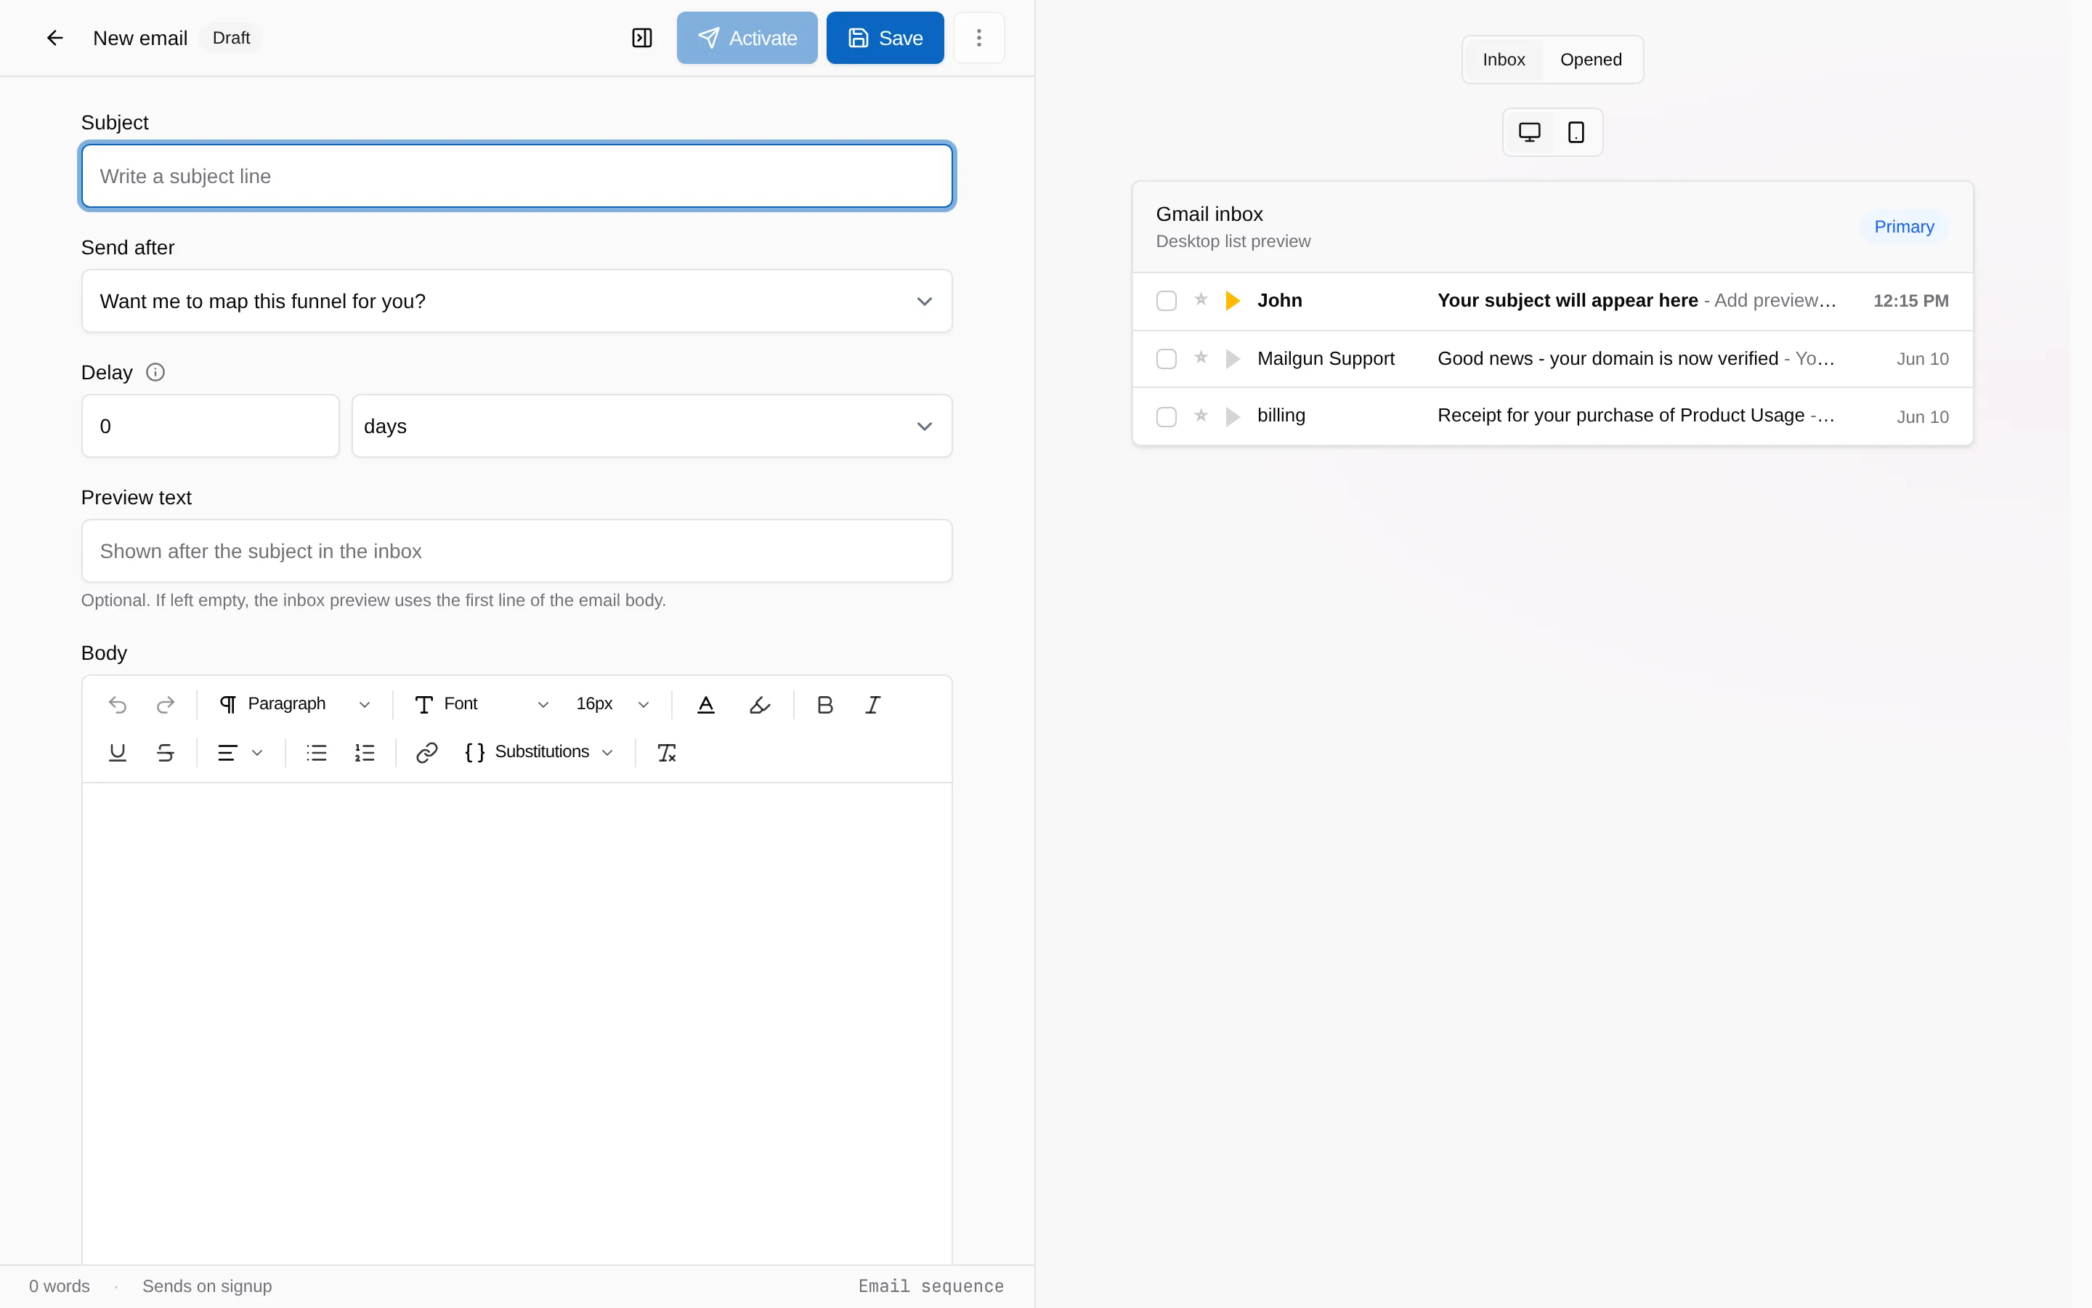Star the John email row

point(1201,299)
